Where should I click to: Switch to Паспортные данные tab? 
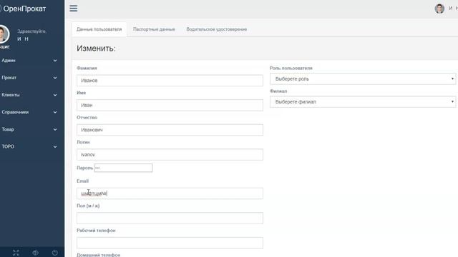coord(154,29)
